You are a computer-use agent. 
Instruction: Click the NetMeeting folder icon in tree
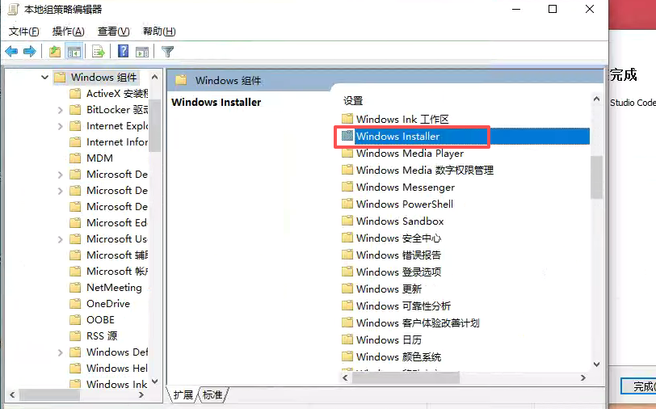[75, 288]
